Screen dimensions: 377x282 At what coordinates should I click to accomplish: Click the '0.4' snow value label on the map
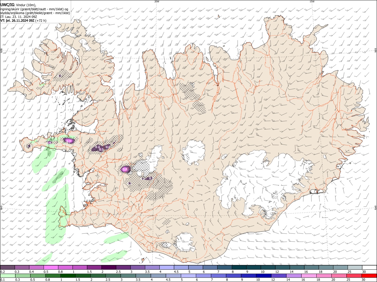click(x=108, y=147)
